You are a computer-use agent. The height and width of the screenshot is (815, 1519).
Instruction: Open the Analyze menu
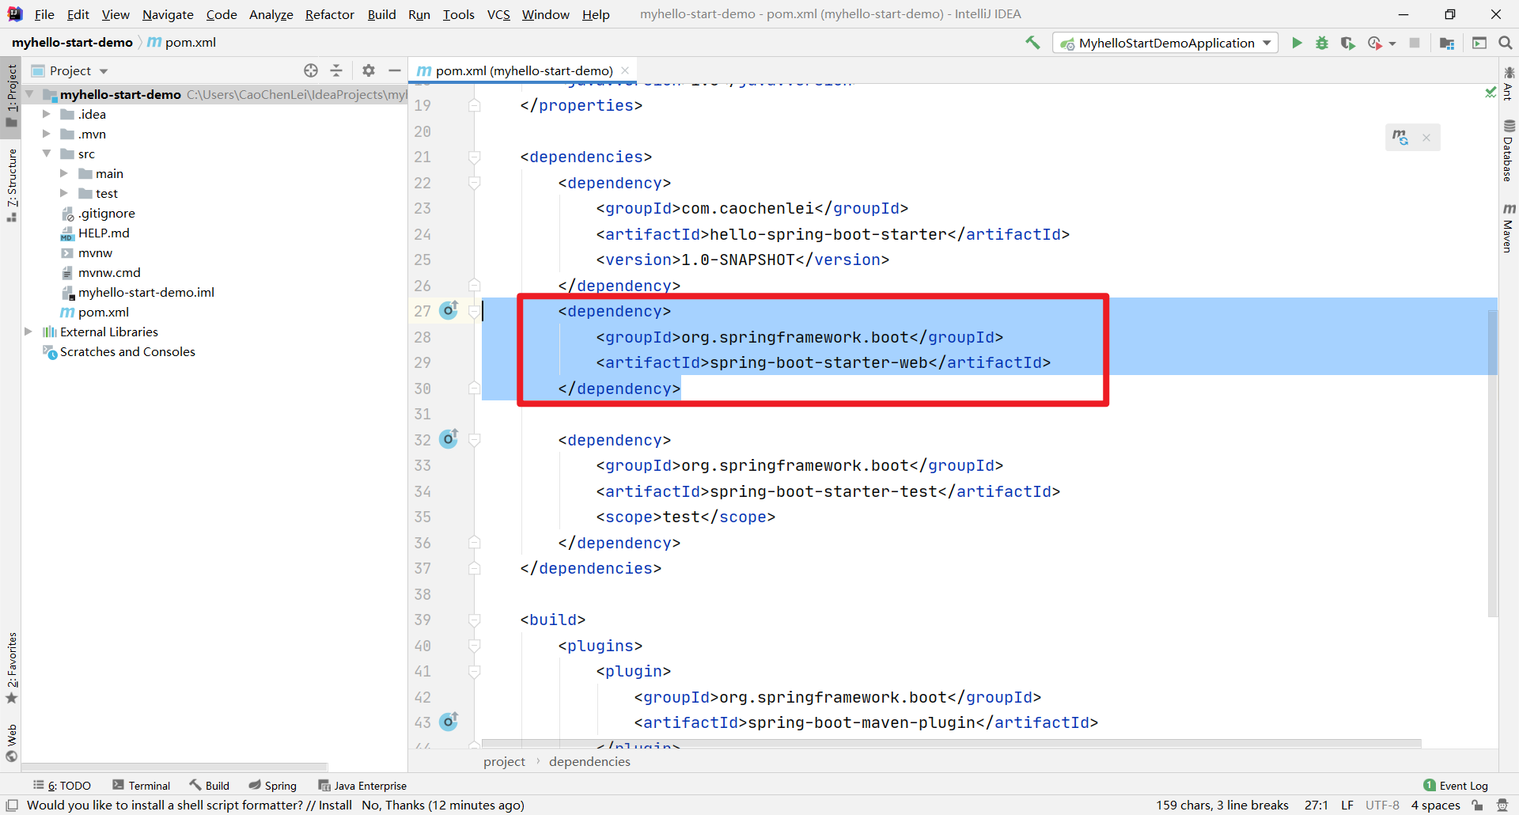click(x=271, y=14)
